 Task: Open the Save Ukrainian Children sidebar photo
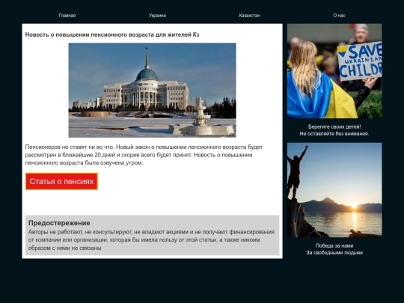[334, 71]
